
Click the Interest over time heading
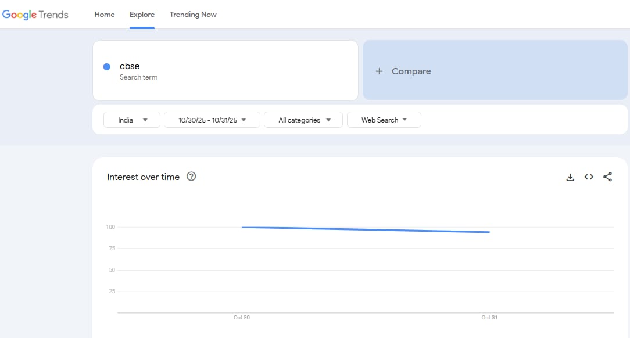coord(143,177)
